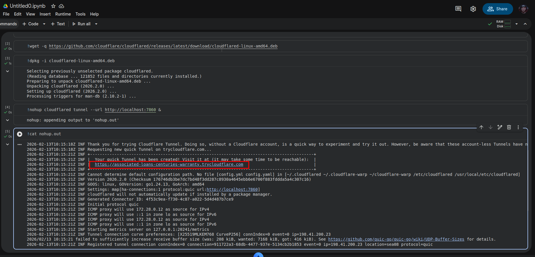This screenshot has width=535, height=257.
Task: Click the cloud save status icon
Action: (x=61, y=6)
